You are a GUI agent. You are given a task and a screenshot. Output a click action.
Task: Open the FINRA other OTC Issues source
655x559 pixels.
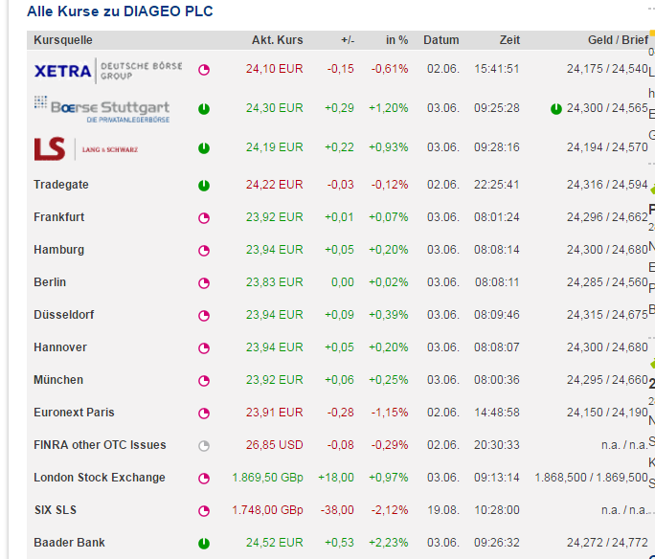pos(100,445)
